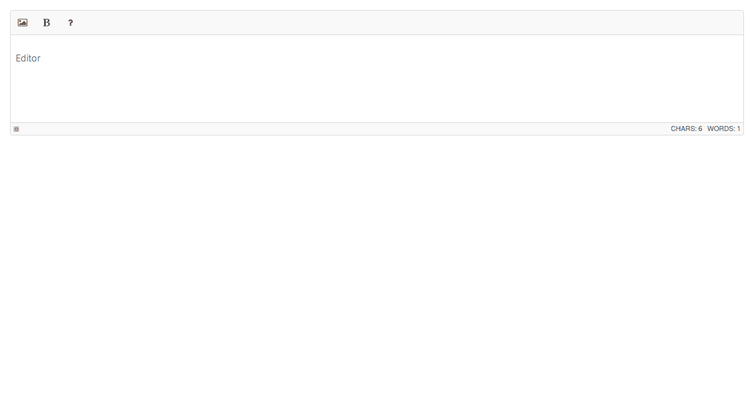This screenshot has height=395, width=754.
Task: Open the editor's bottom-left grid control
Action: tap(16, 129)
